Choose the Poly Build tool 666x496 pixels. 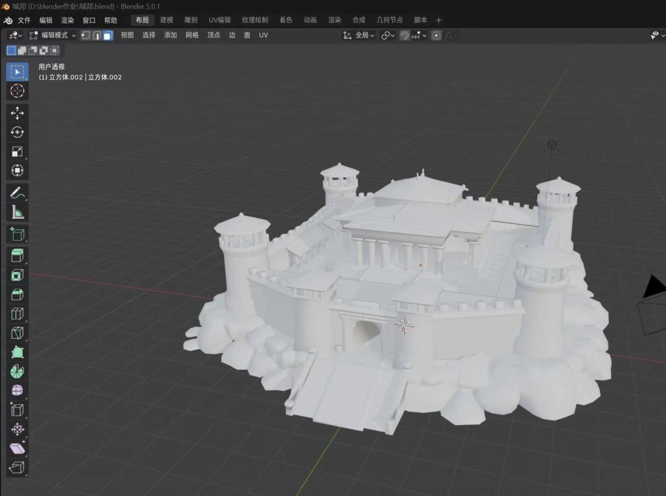click(x=17, y=352)
